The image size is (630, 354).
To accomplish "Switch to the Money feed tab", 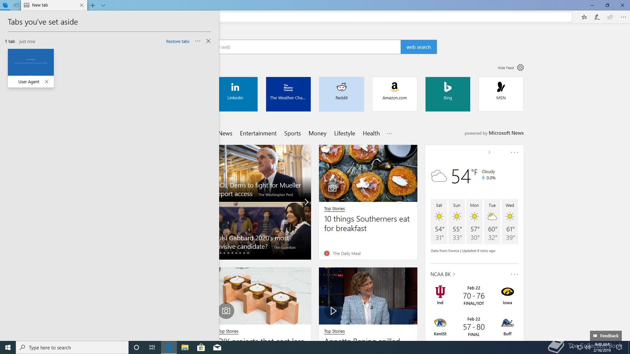I will coord(317,133).
